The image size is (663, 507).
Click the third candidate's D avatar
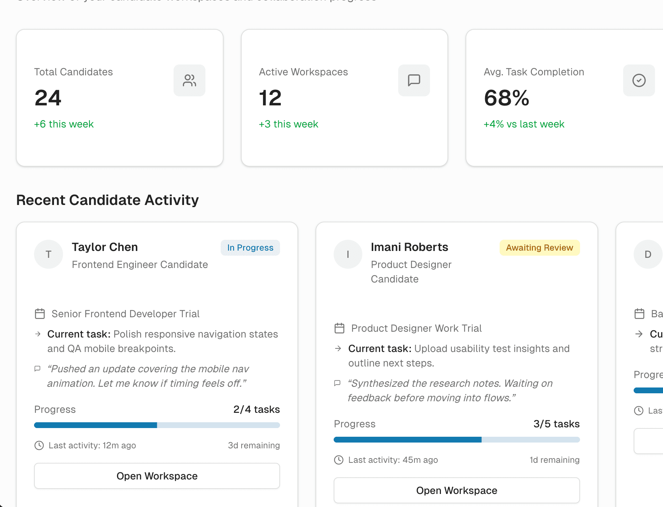point(648,254)
